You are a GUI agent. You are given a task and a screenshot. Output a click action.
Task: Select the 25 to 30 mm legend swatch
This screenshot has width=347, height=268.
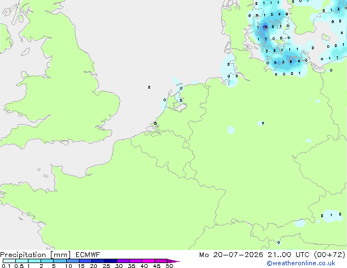coord(111,261)
